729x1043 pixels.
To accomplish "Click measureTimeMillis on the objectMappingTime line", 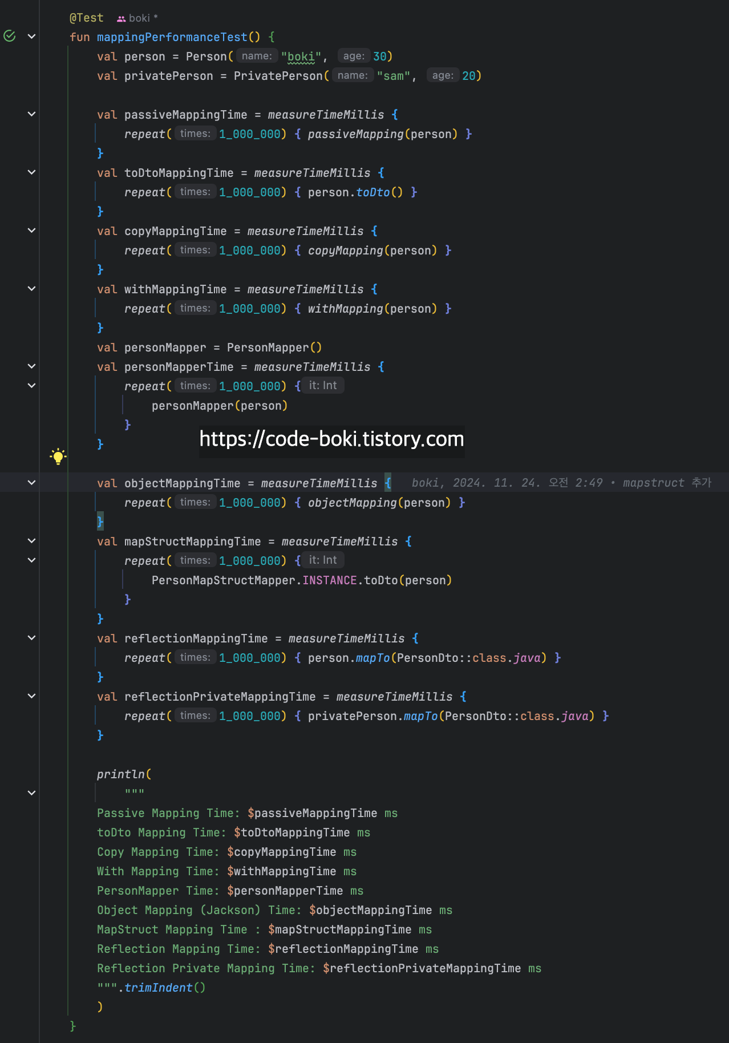I will tap(319, 483).
